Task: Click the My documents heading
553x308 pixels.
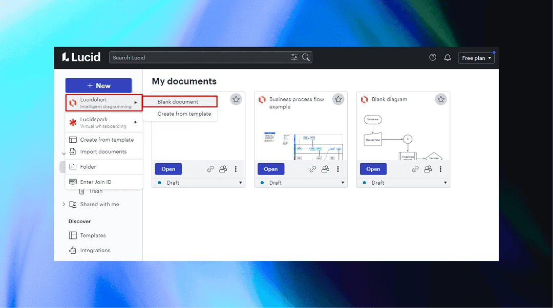Action: [x=184, y=81]
